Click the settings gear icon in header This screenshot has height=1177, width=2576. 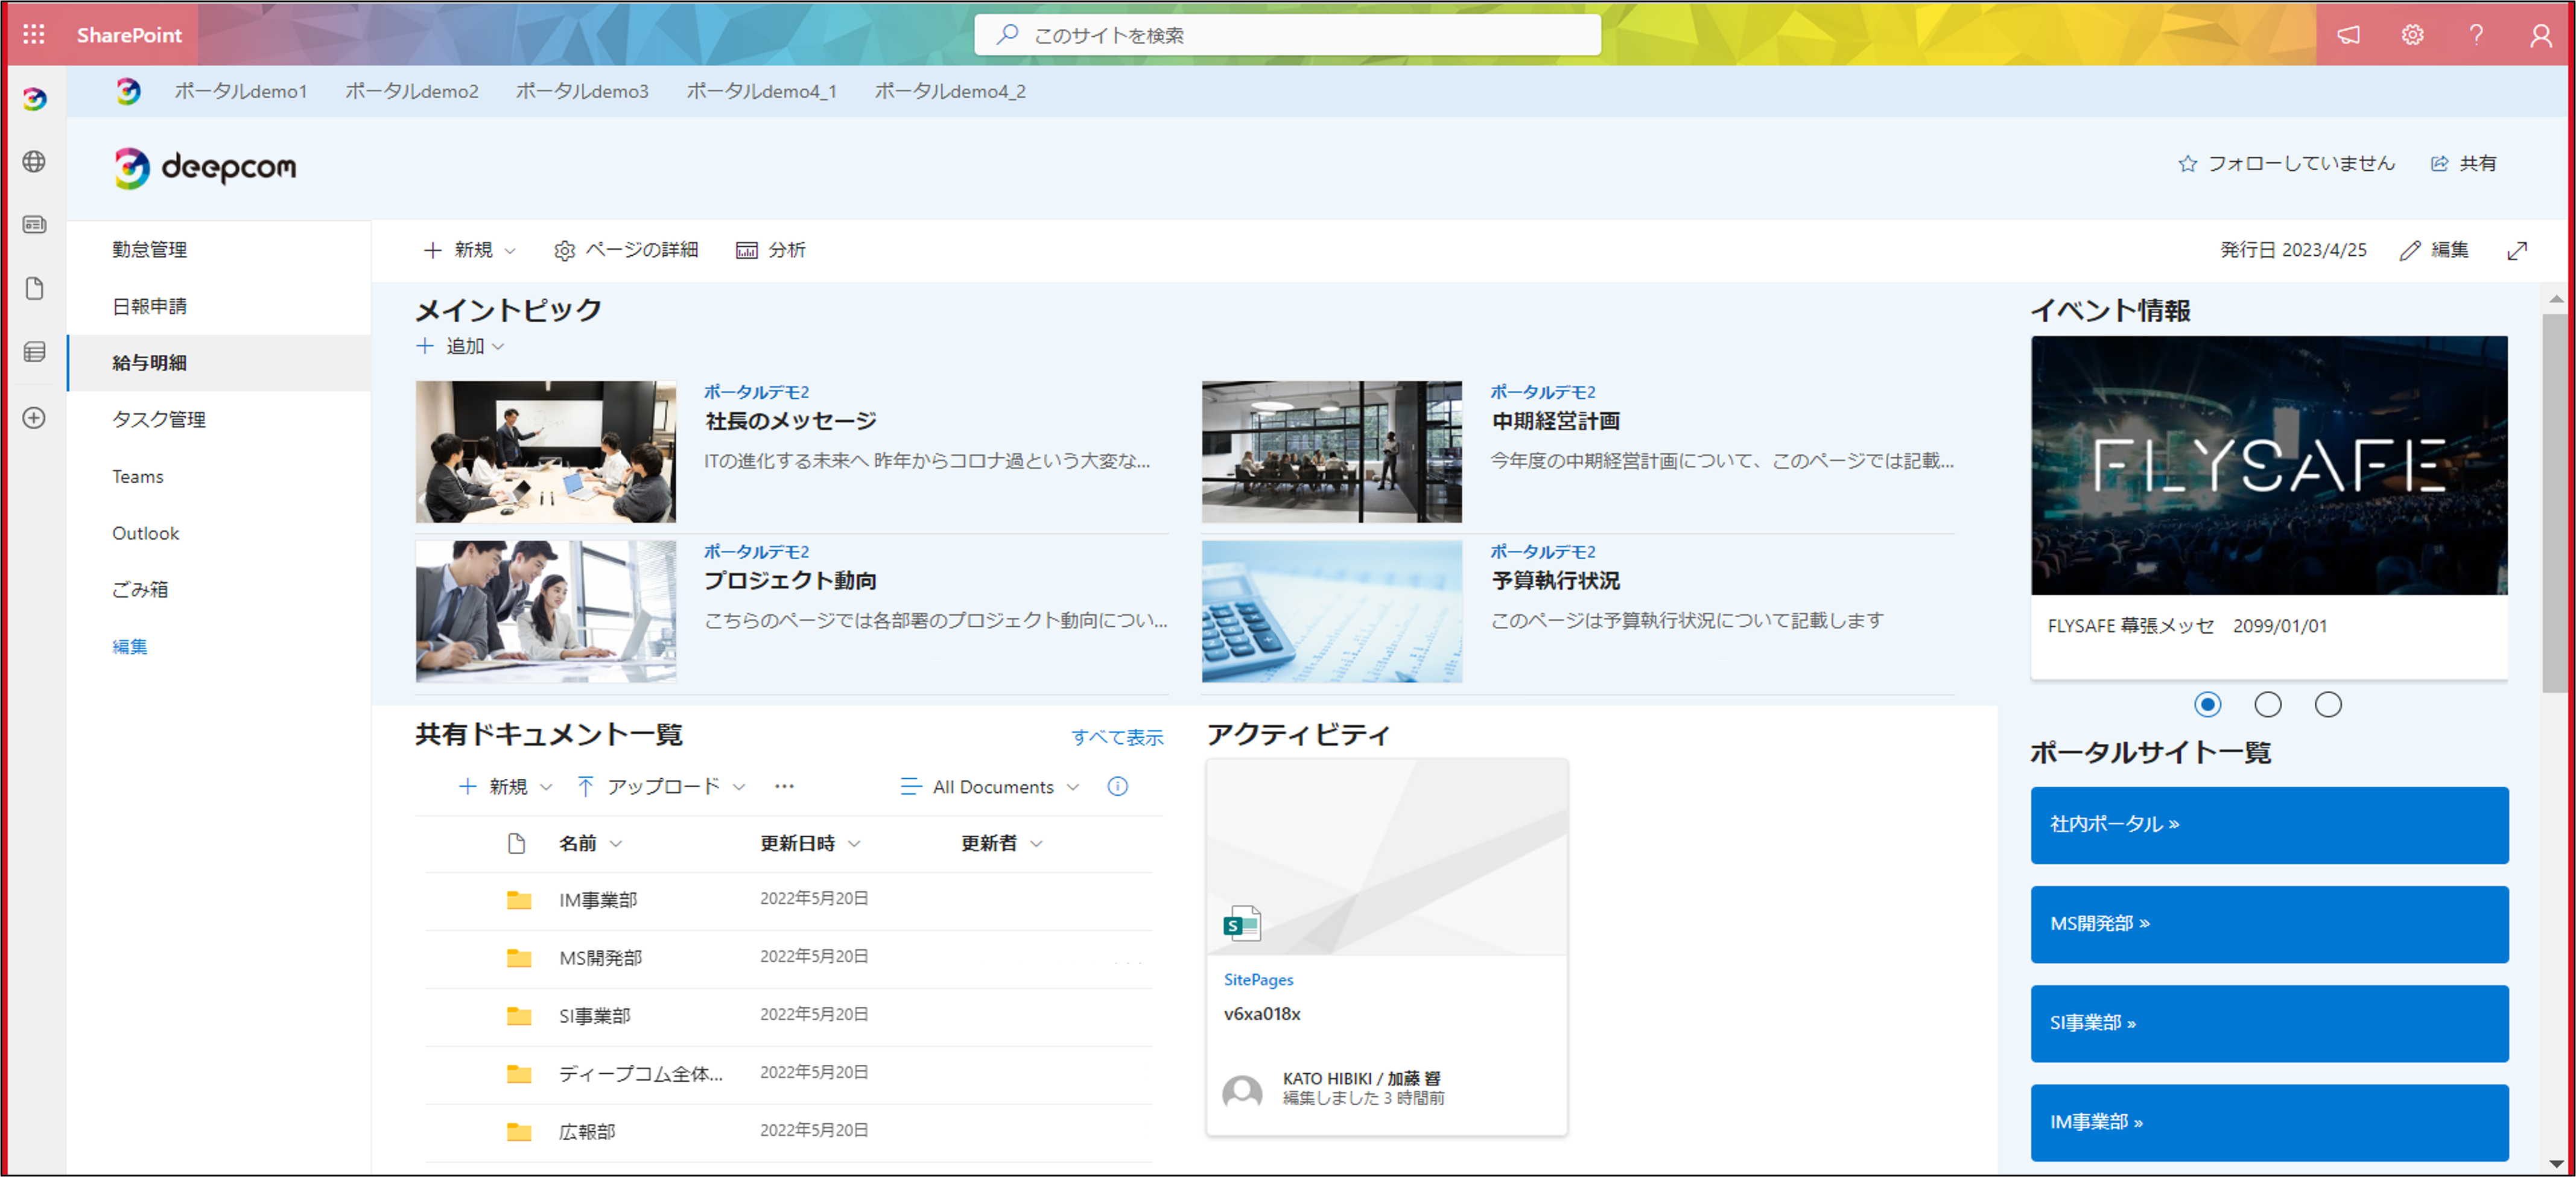coord(2412,35)
